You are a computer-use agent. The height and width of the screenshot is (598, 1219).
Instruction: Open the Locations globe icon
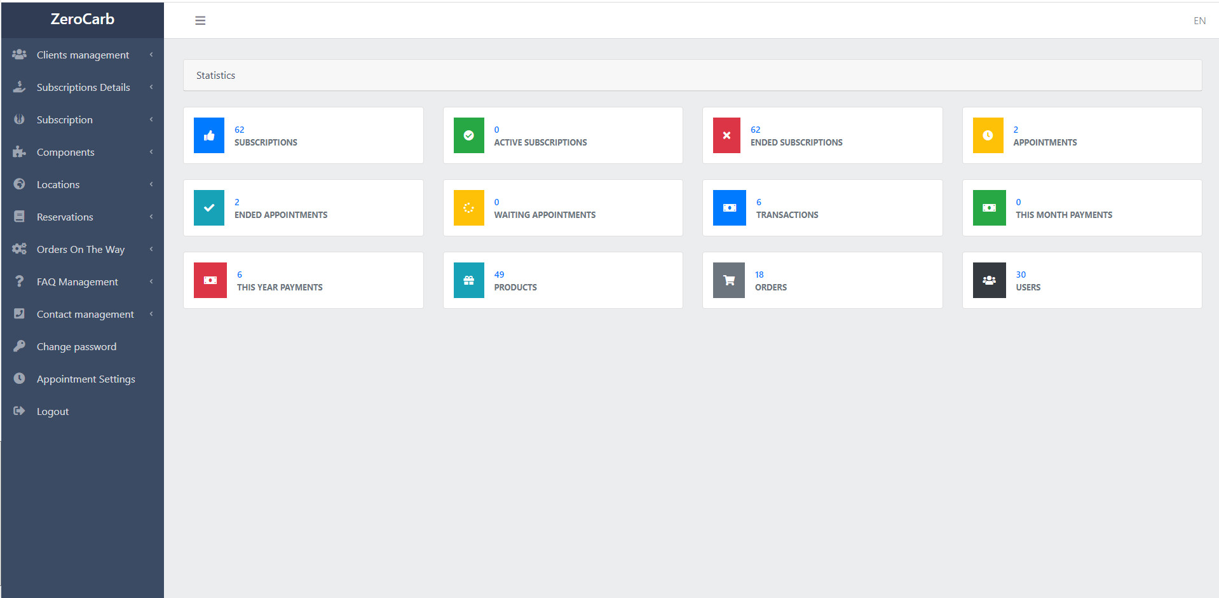[x=19, y=184]
